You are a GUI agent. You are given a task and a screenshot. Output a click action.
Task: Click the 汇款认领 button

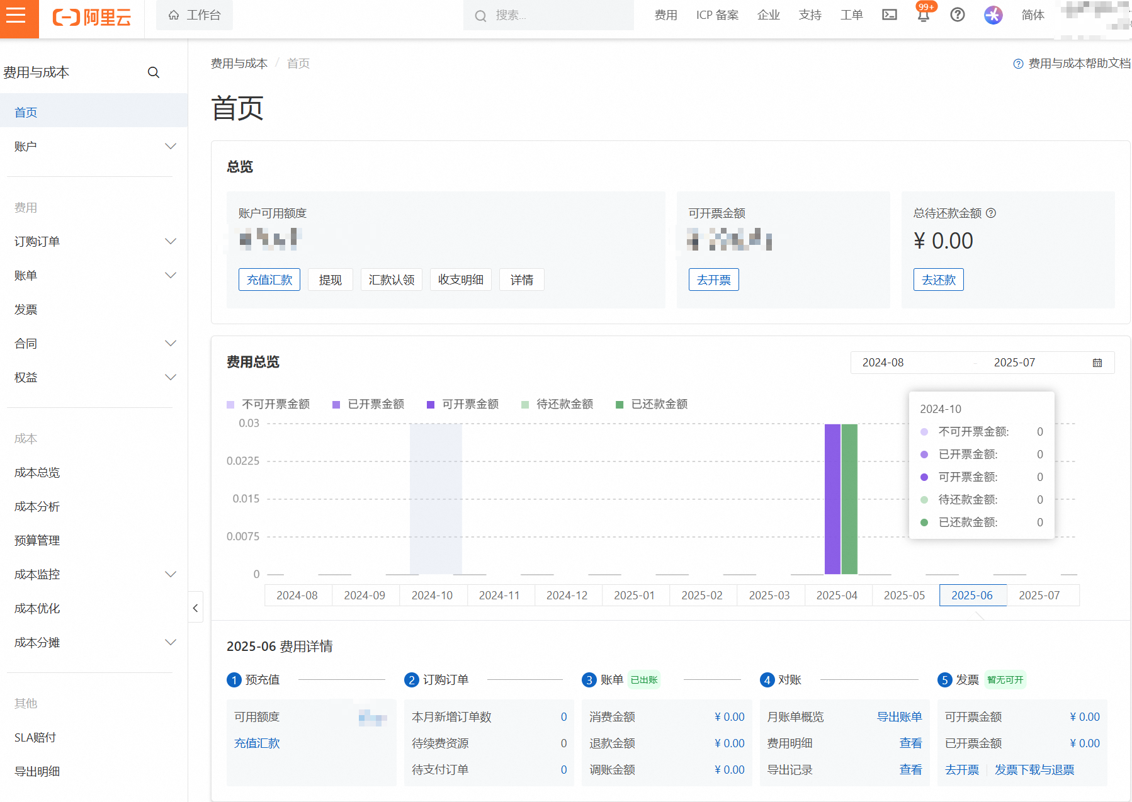392,280
